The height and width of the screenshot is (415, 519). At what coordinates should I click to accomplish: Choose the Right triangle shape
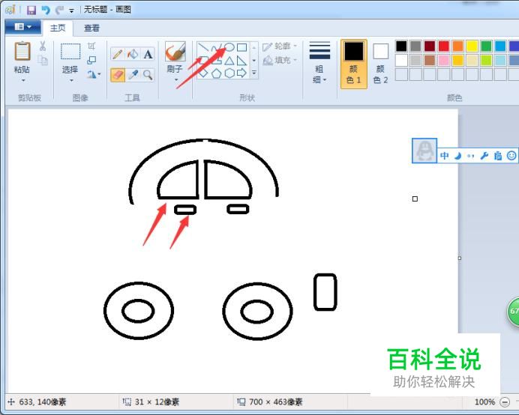point(242,61)
